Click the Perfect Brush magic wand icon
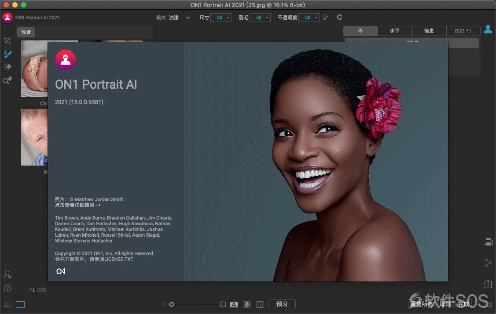The image size is (496, 314). (x=326, y=18)
